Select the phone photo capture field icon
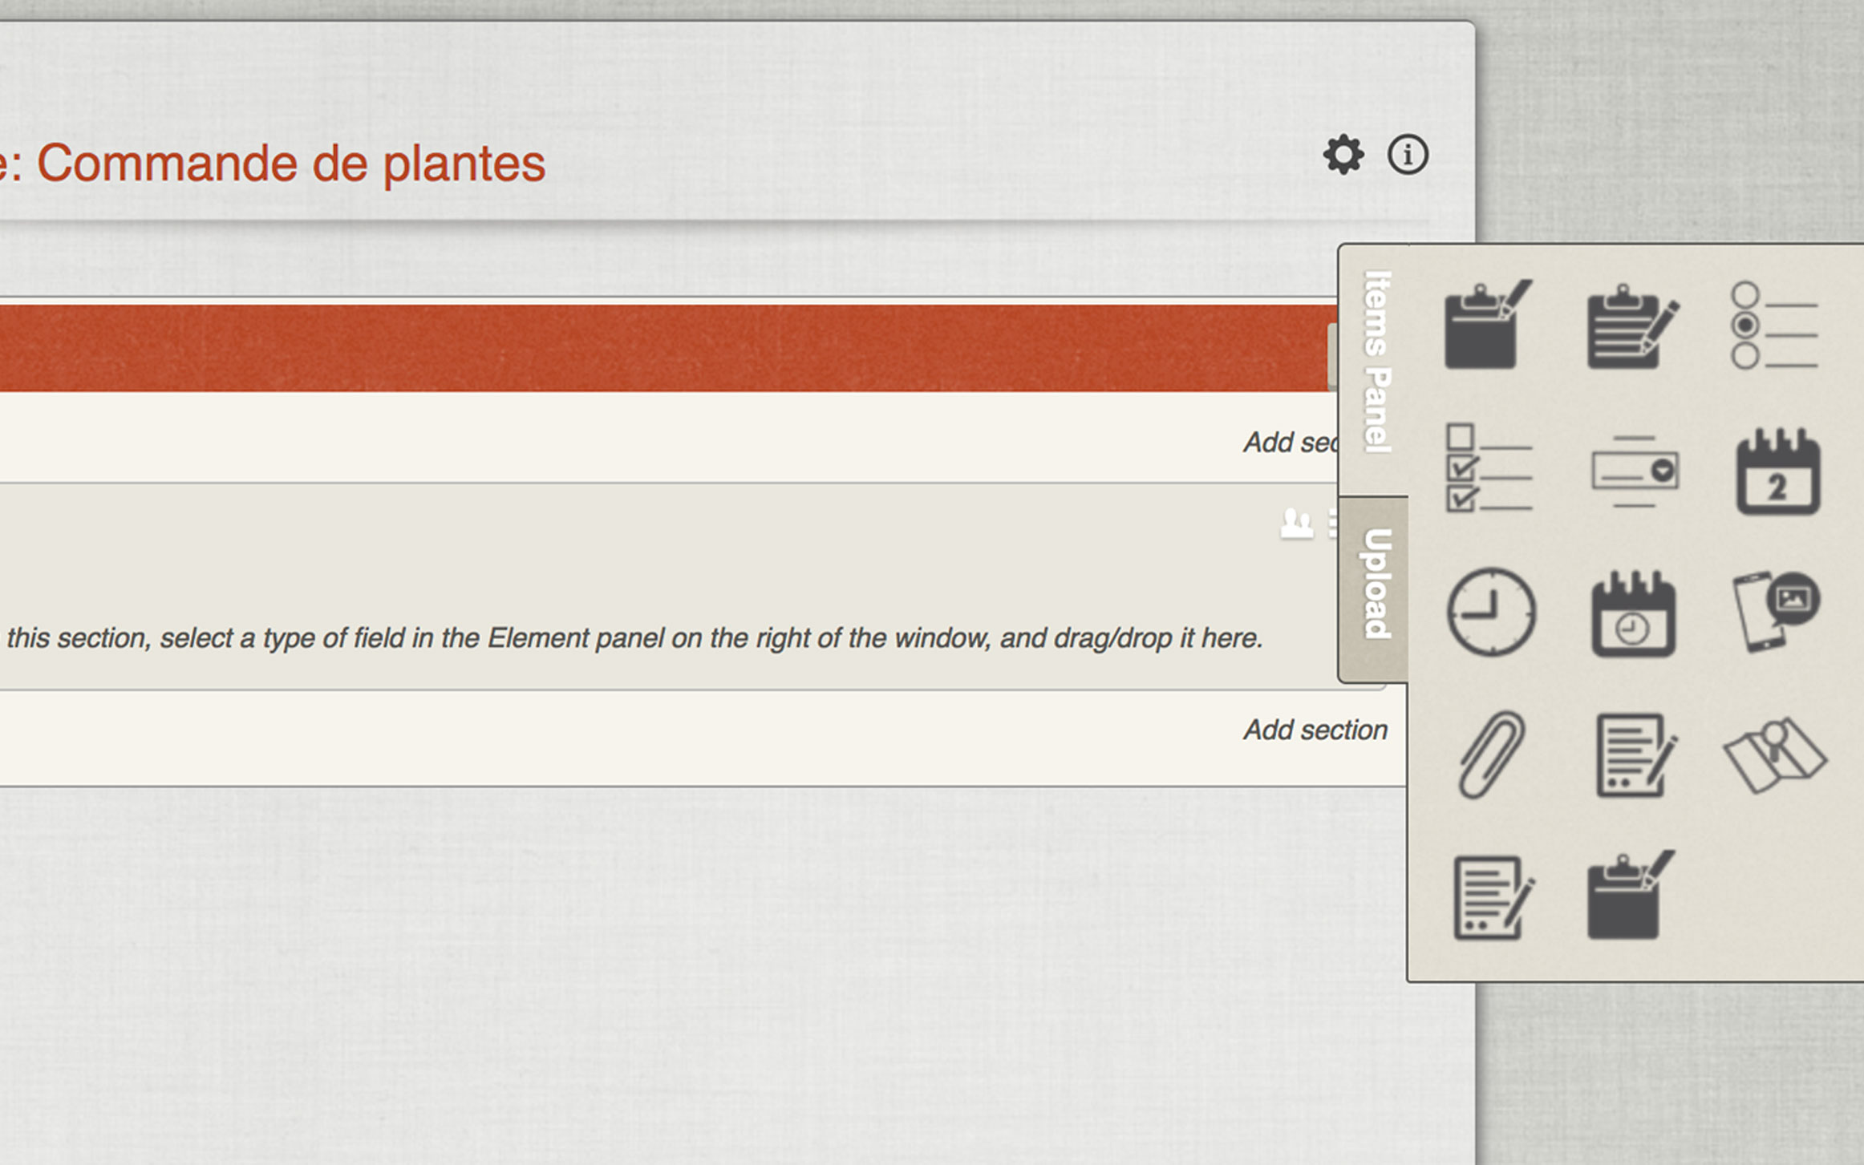The height and width of the screenshot is (1165, 1864). point(1776,612)
